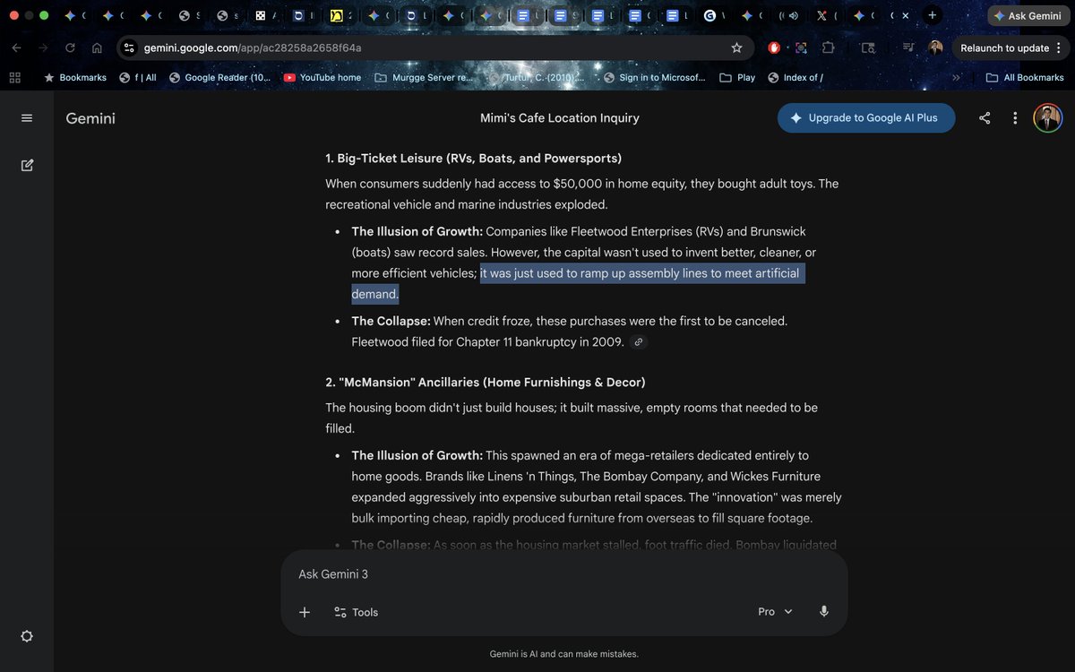Click the screenshot capture extension icon
Image resolution: width=1075 pixels, height=672 pixels.
point(801,48)
